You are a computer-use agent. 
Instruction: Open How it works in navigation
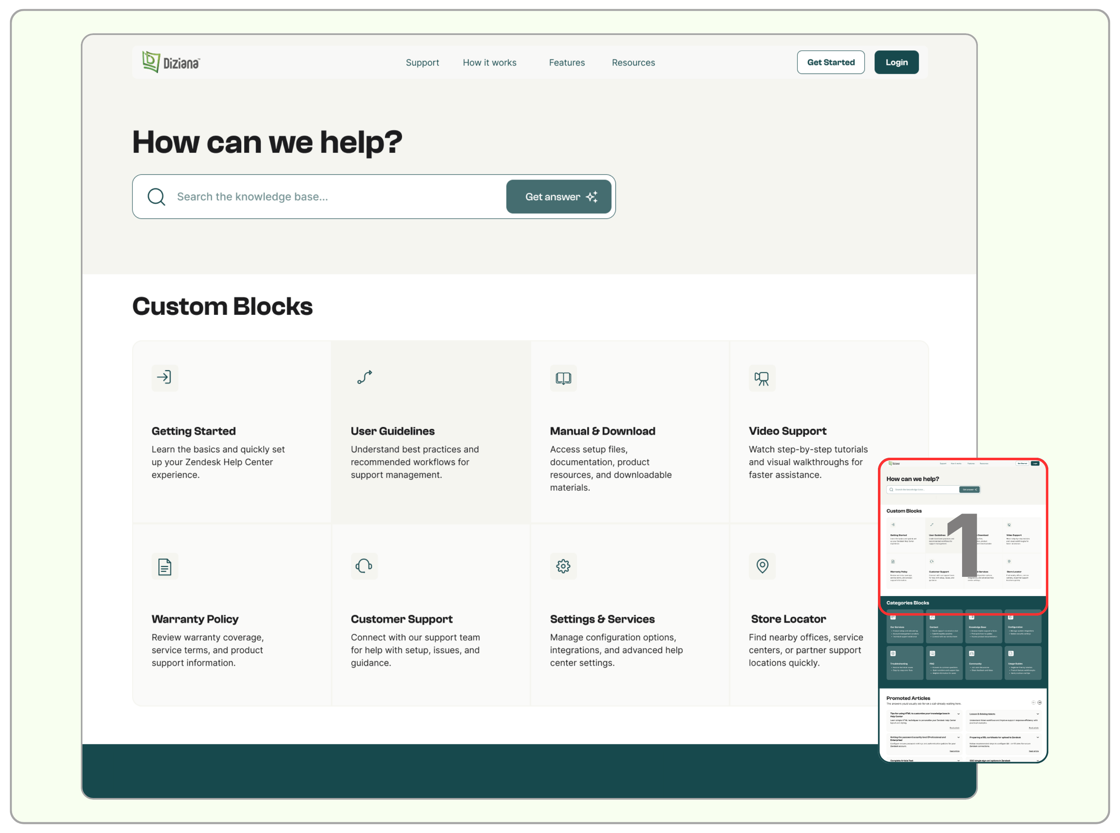pos(489,62)
